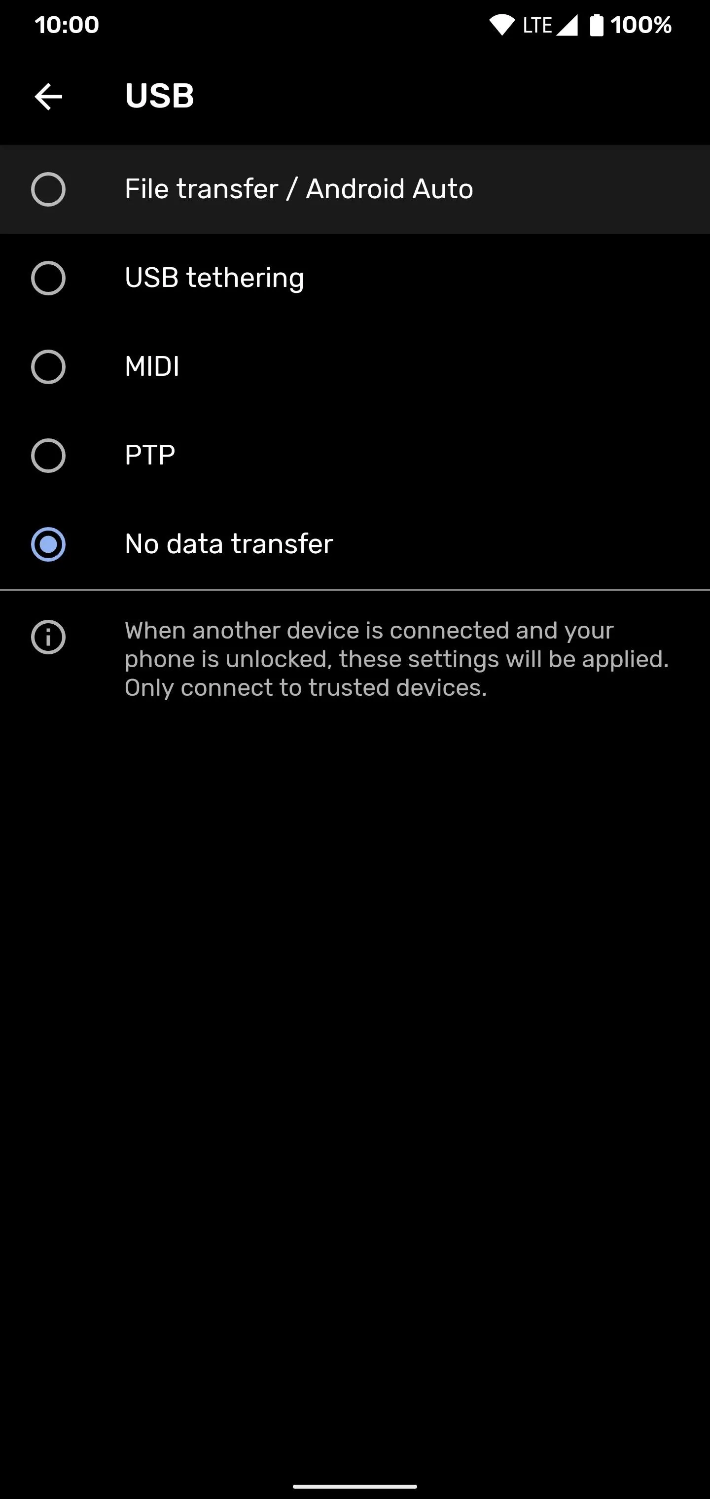
Task: Enable the USB tethering radio button
Action: tap(48, 278)
